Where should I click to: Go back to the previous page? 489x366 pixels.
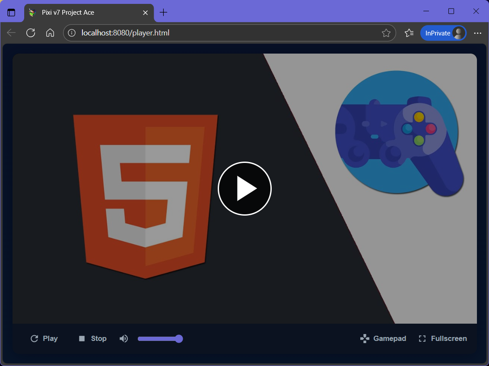pos(11,33)
